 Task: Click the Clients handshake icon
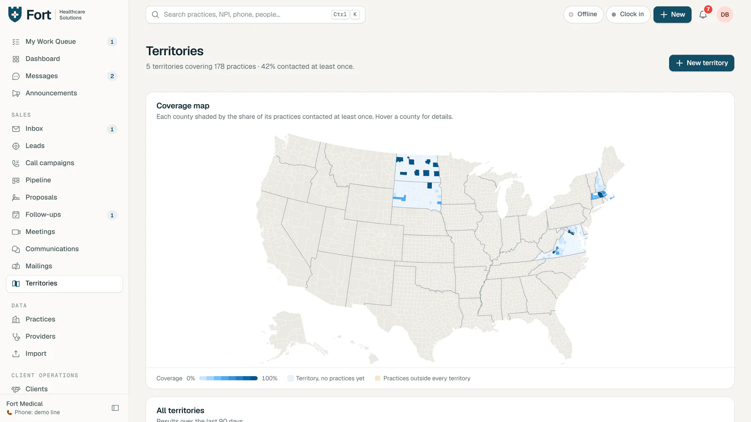tap(16, 389)
